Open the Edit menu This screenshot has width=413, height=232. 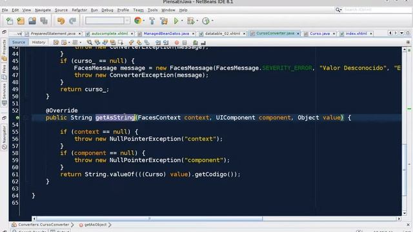click(15, 10)
